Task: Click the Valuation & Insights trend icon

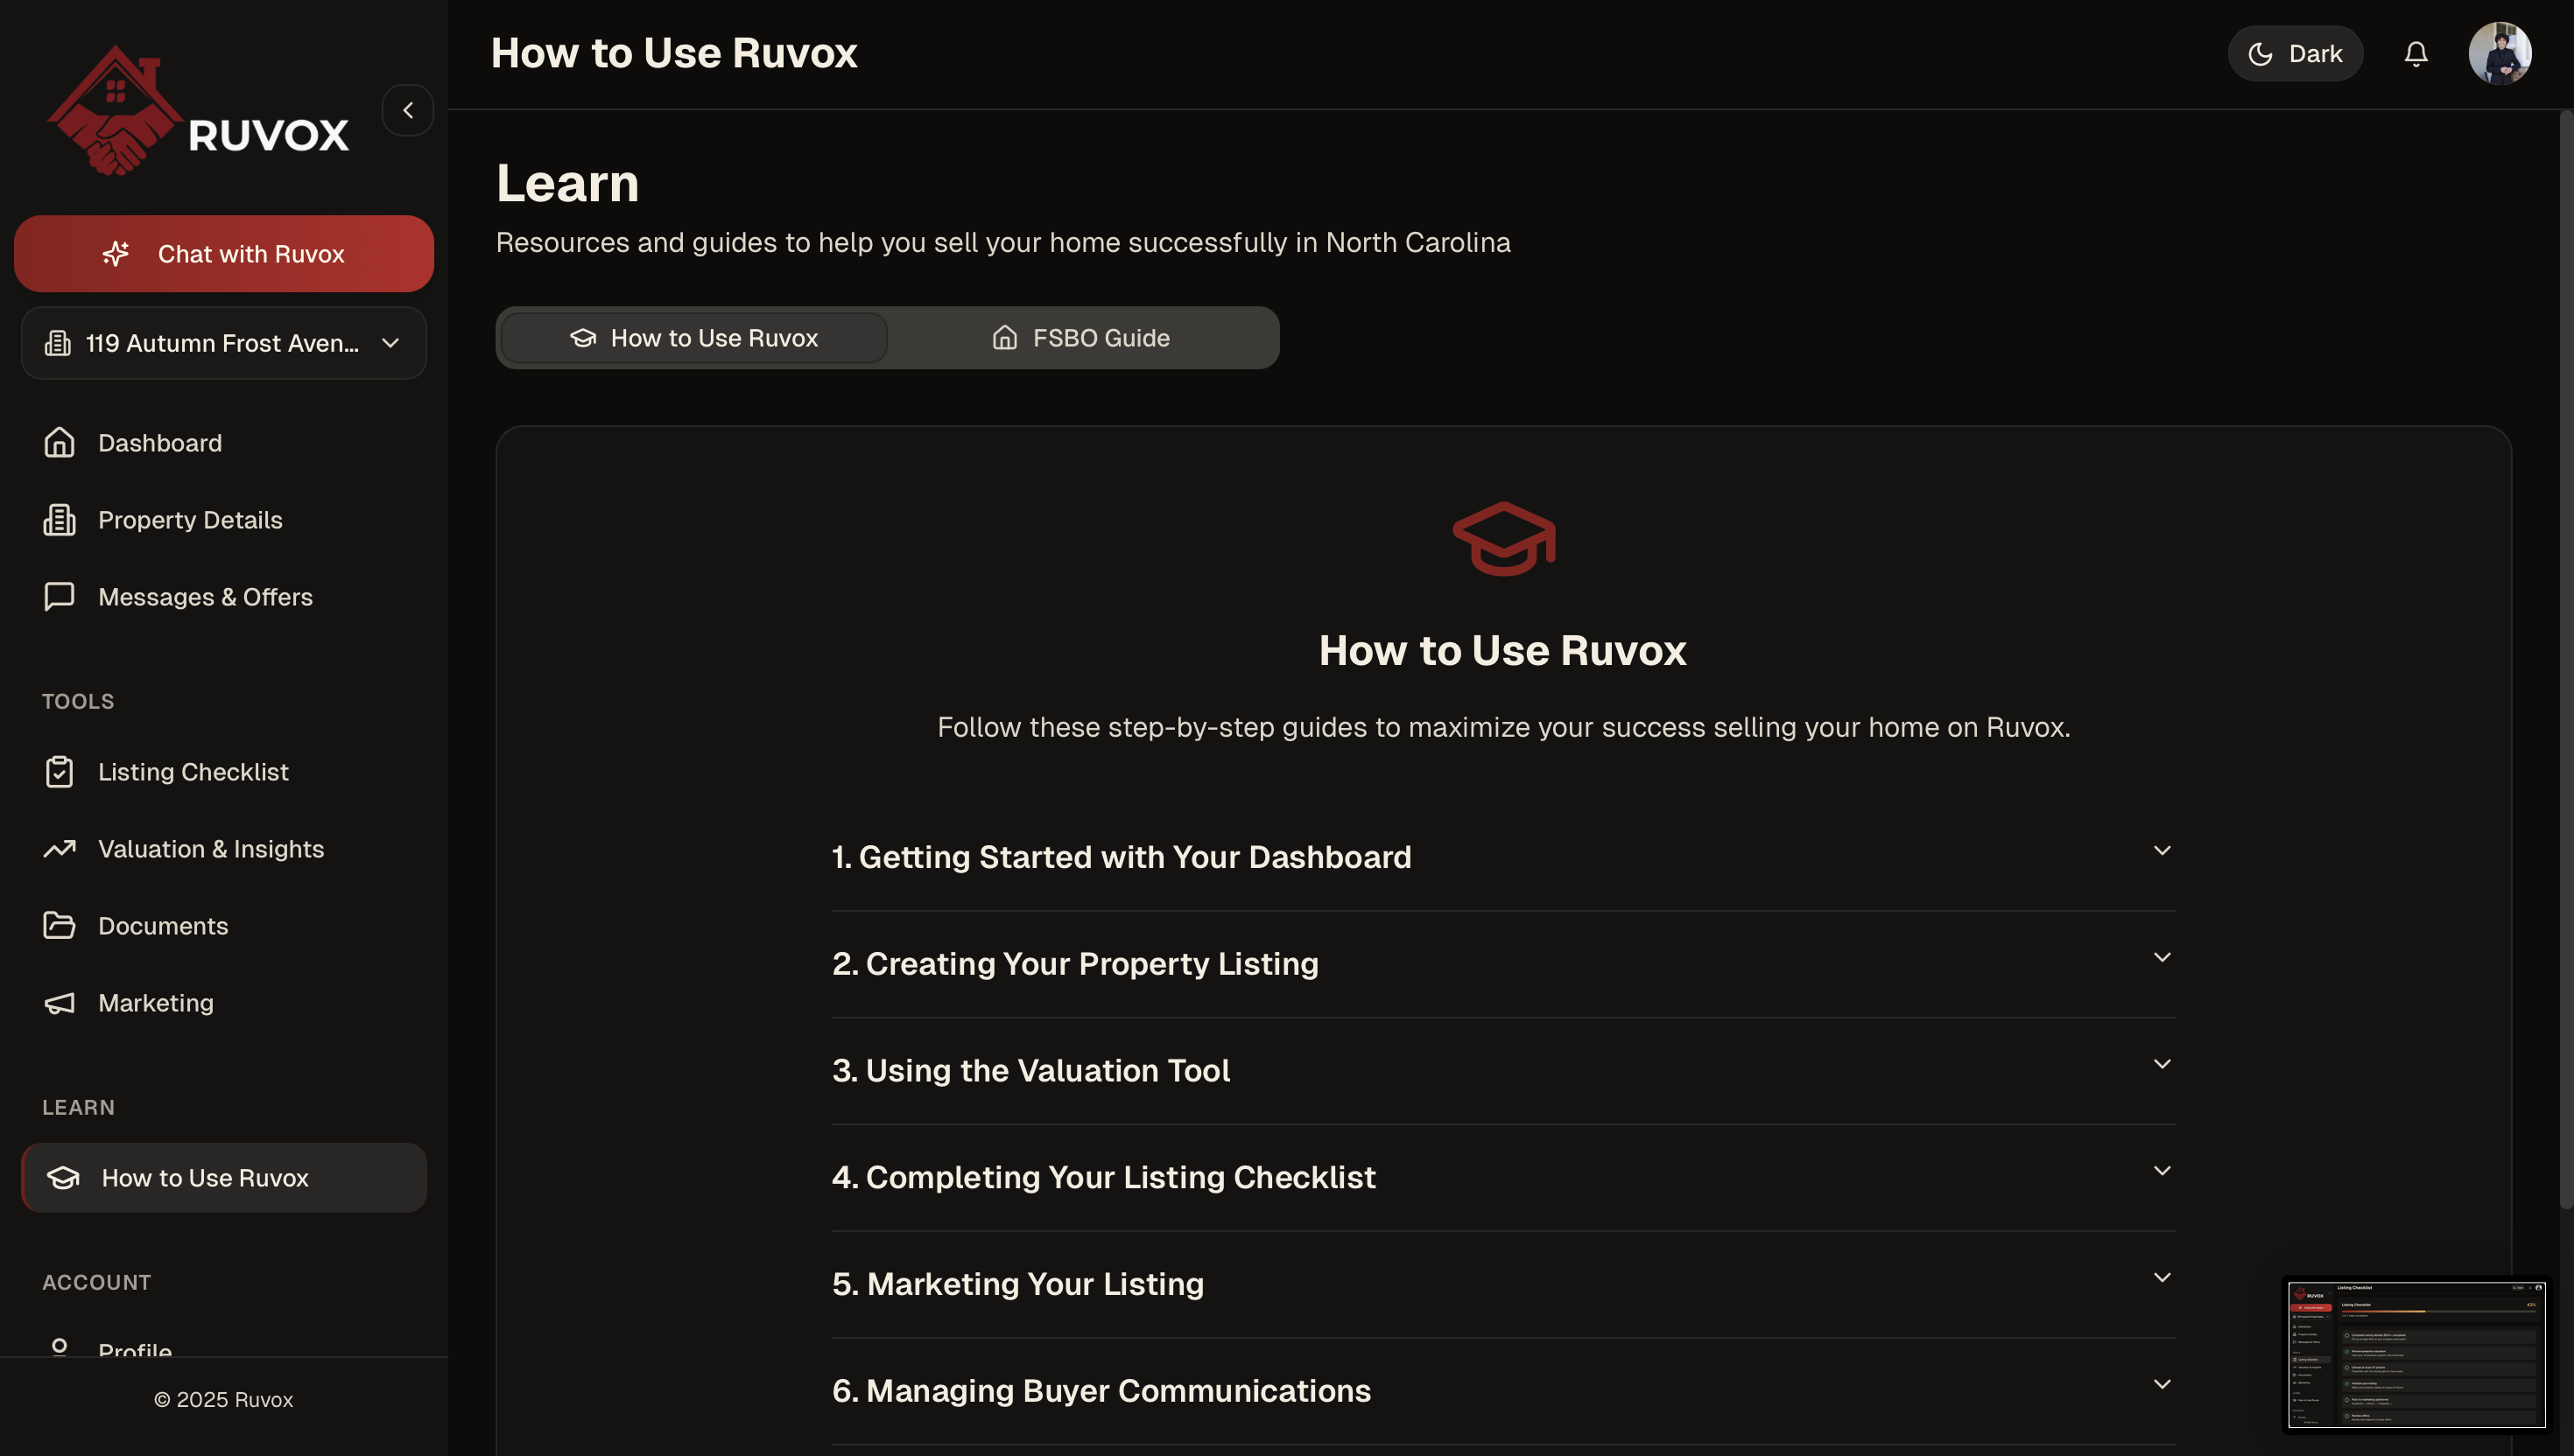Action: [59, 848]
